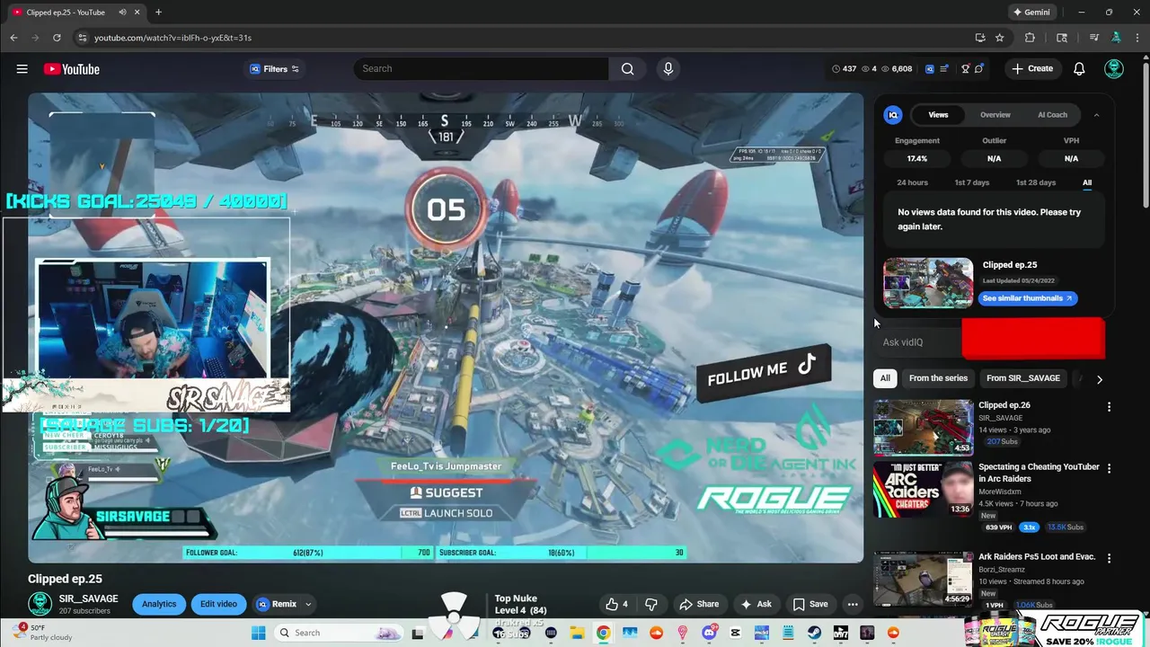Screen dimensions: 1150x647
Task: Expand the Remix dropdown arrow
Action: click(x=308, y=604)
